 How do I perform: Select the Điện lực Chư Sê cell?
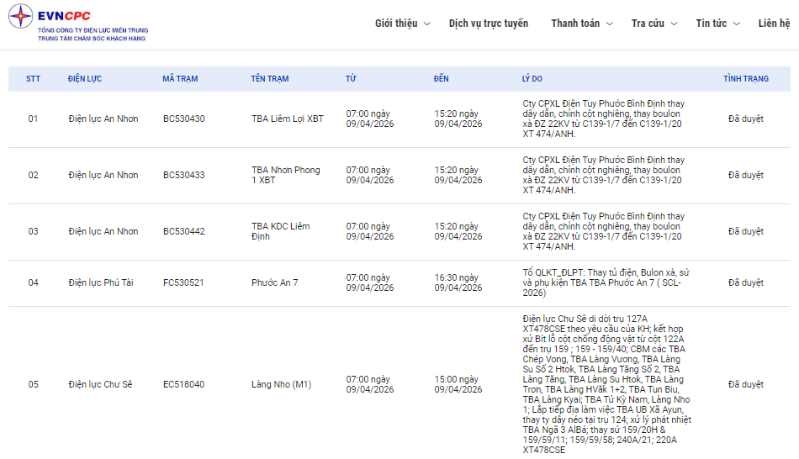pyautogui.click(x=100, y=385)
